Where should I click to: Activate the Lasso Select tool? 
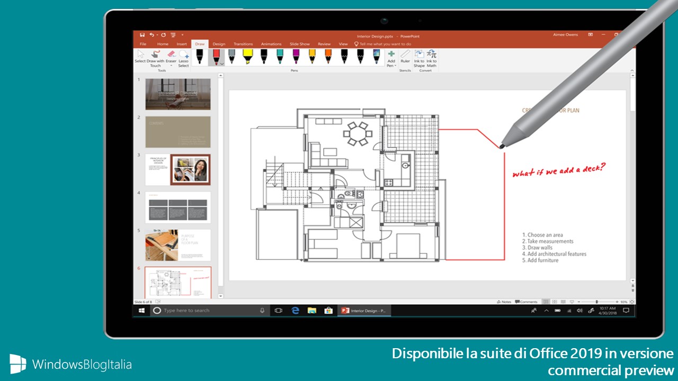pos(183,59)
